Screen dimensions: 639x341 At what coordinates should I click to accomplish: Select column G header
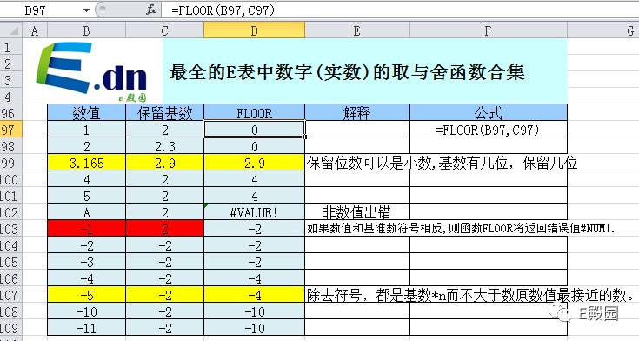click(603, 30)
